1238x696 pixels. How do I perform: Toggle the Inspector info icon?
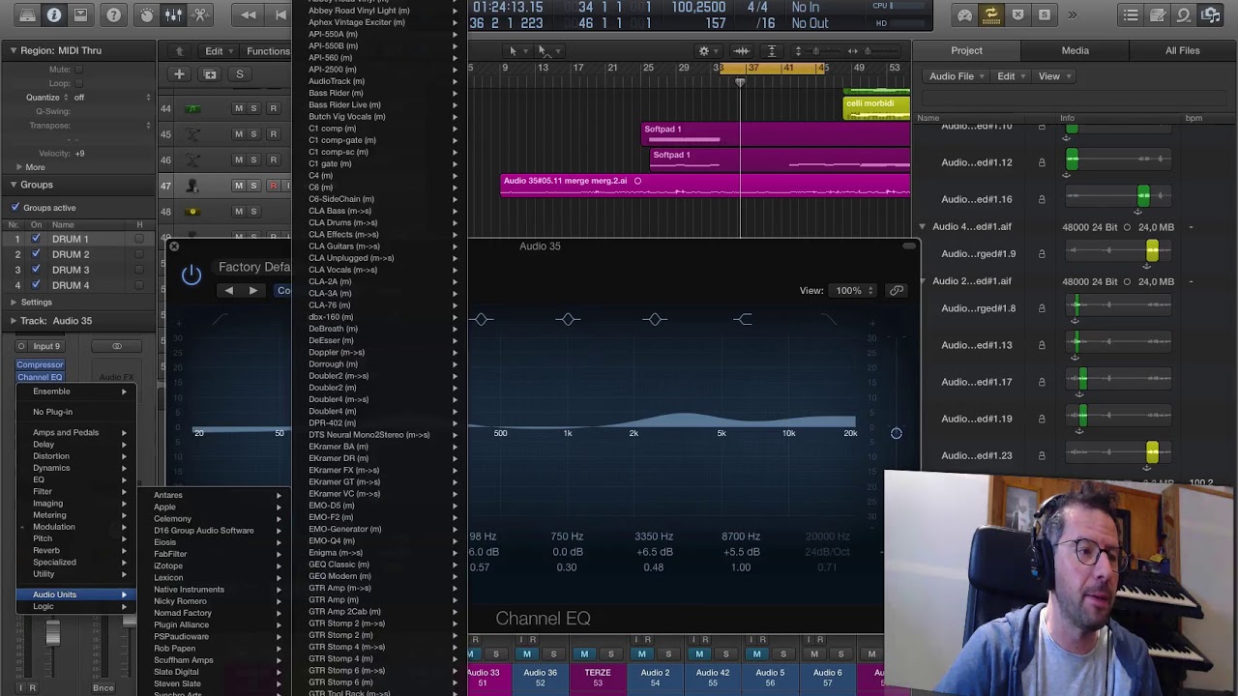54,14
